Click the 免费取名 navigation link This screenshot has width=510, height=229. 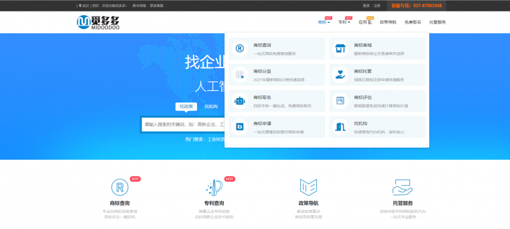tap(412, 22)
